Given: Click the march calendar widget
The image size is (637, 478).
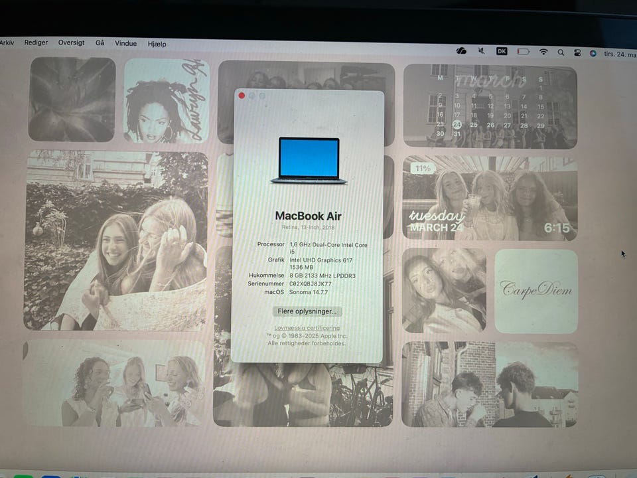Looking at the screenshot, I should pyautogui.click(x=490, y=106).
